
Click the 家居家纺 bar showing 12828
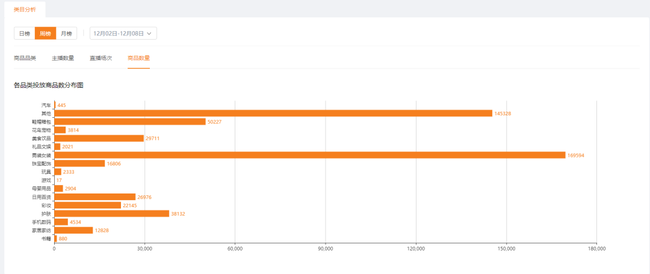pos(73,230)
